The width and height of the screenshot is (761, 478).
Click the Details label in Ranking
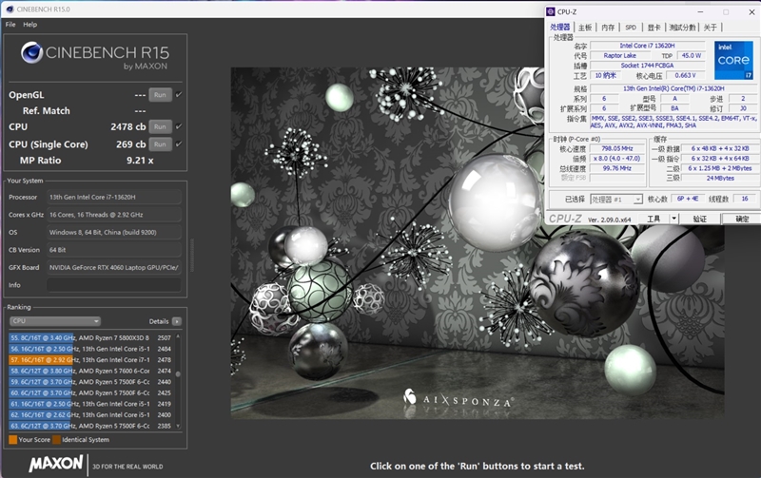click(x=159, y=321)
